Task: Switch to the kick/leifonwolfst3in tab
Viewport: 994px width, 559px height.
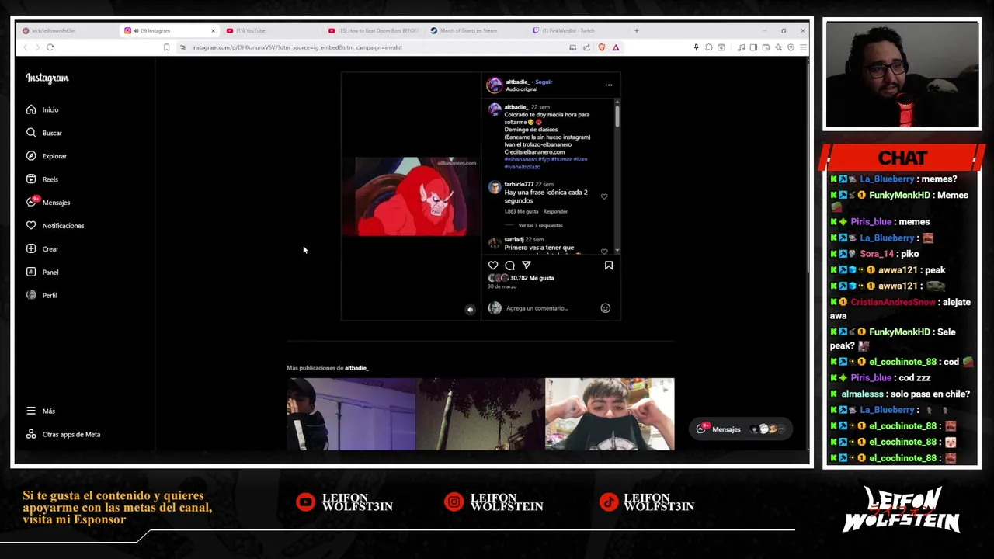Action: [66, 30]
